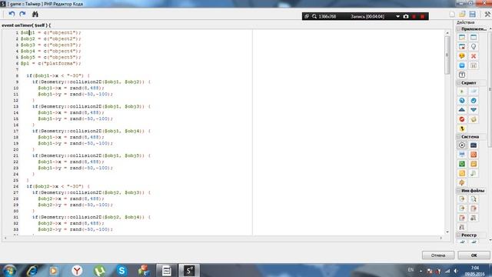Click the blank new document toolbar icon
The width and height of the screenshot is (492, 277).
point(452,14)
